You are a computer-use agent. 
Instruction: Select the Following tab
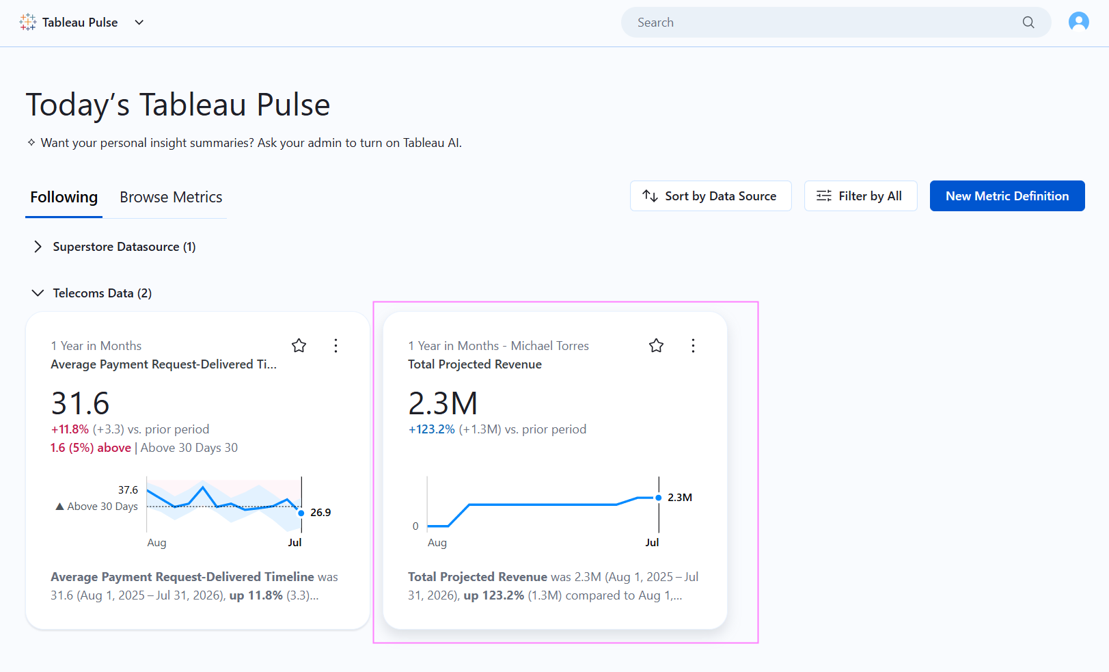tap(64, 197)
